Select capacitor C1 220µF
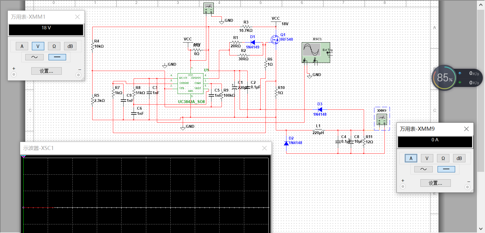 [234, 87]
